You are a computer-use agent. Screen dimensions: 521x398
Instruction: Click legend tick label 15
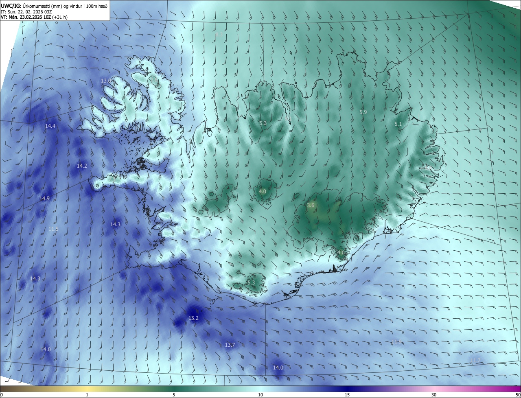tap(347, 395)
